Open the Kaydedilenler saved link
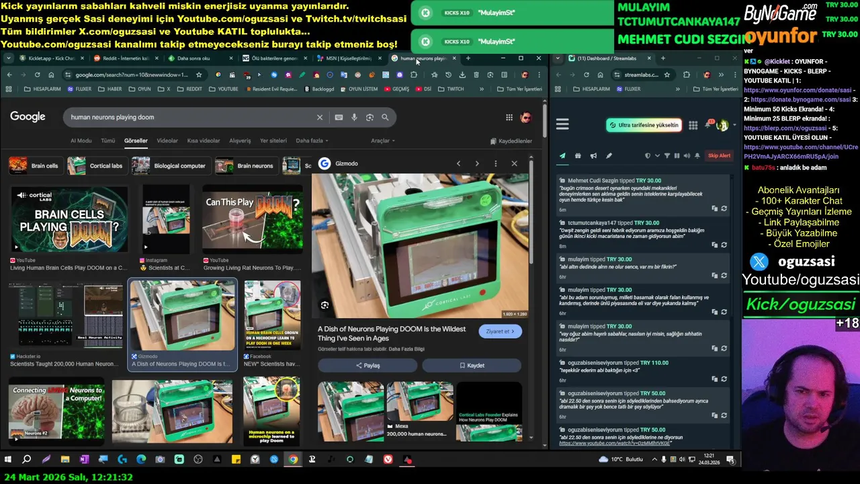Screen dimensions: 860x484 tap(511, 141)
